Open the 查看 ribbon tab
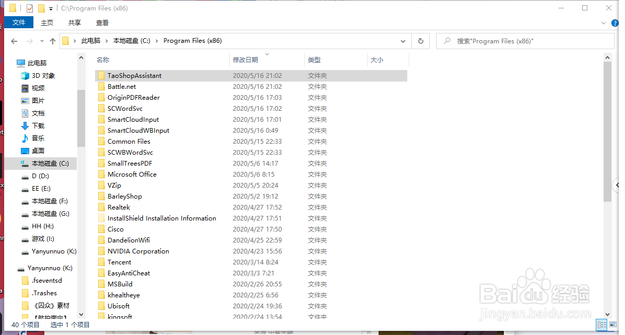The height and width of the screenshot is (335, 625). pyautogui.click(x=102, y=22)
